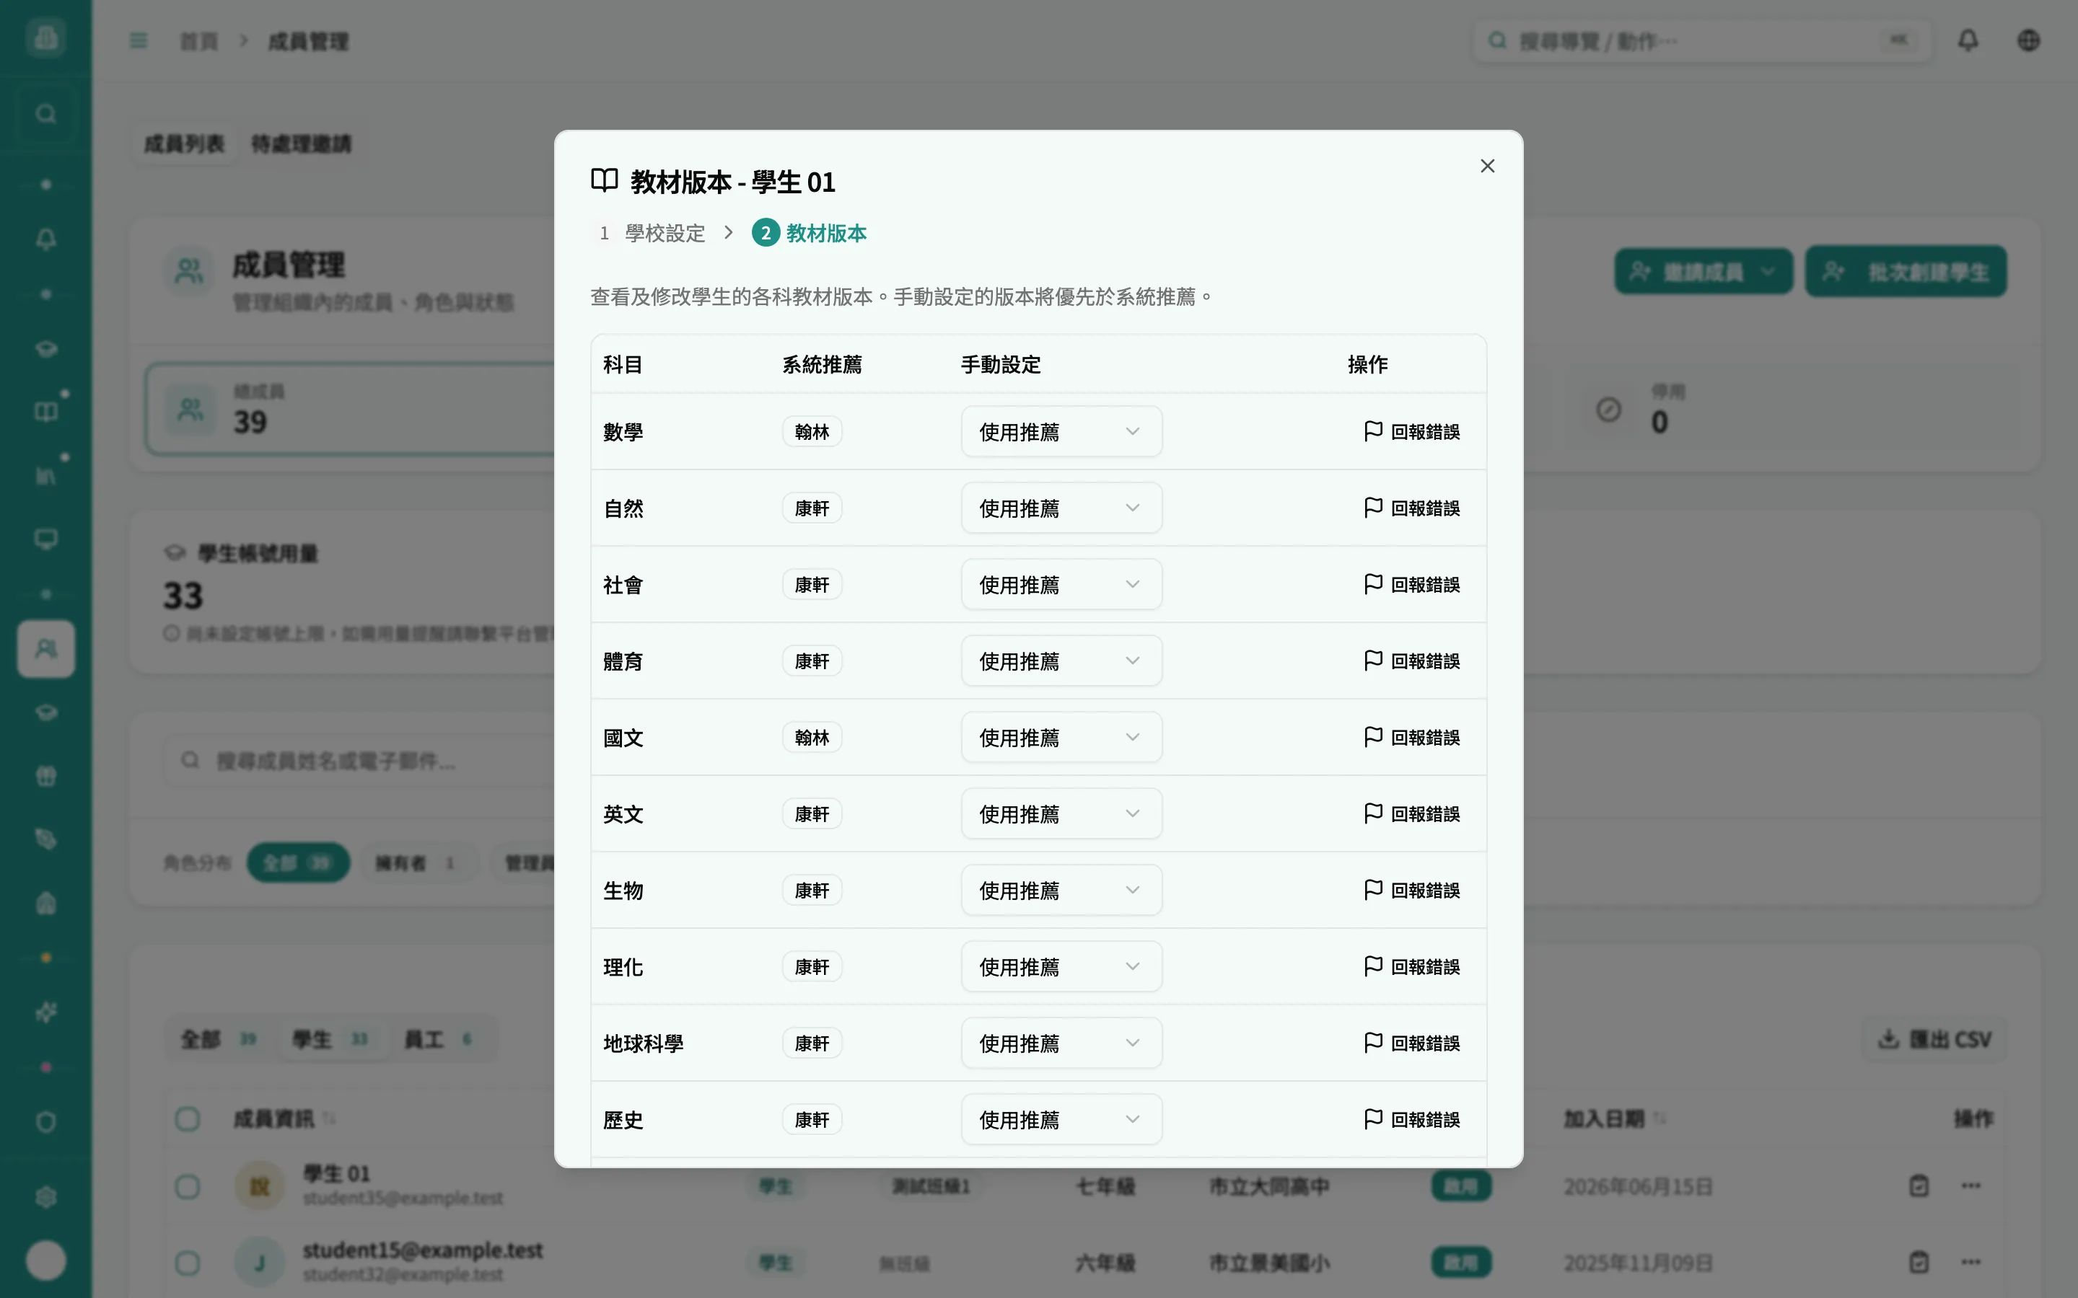The image size is (2078, 1298).
Task: Switch to 成員列表 tab
Action: click(184, 144)
